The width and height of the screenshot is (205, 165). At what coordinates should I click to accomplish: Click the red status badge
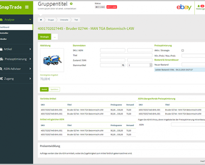(x=112, y=7)
